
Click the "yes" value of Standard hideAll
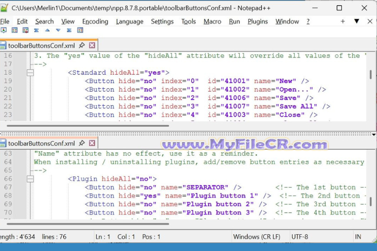coord(154,73)
